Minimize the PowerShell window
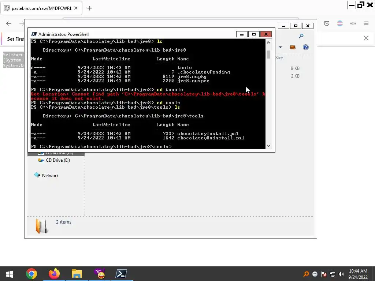This screenshot has width=375, height=281. click(242, 34)
